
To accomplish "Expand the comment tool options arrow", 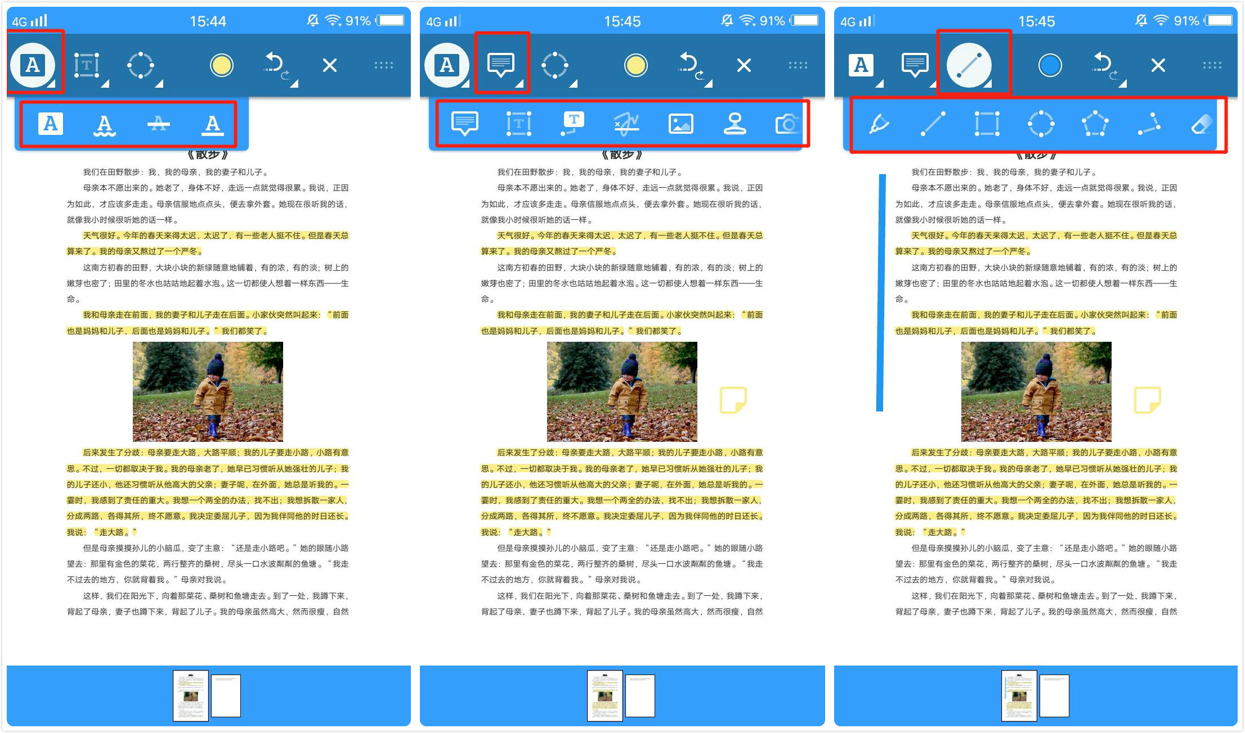I will click(x=521, y=85).
